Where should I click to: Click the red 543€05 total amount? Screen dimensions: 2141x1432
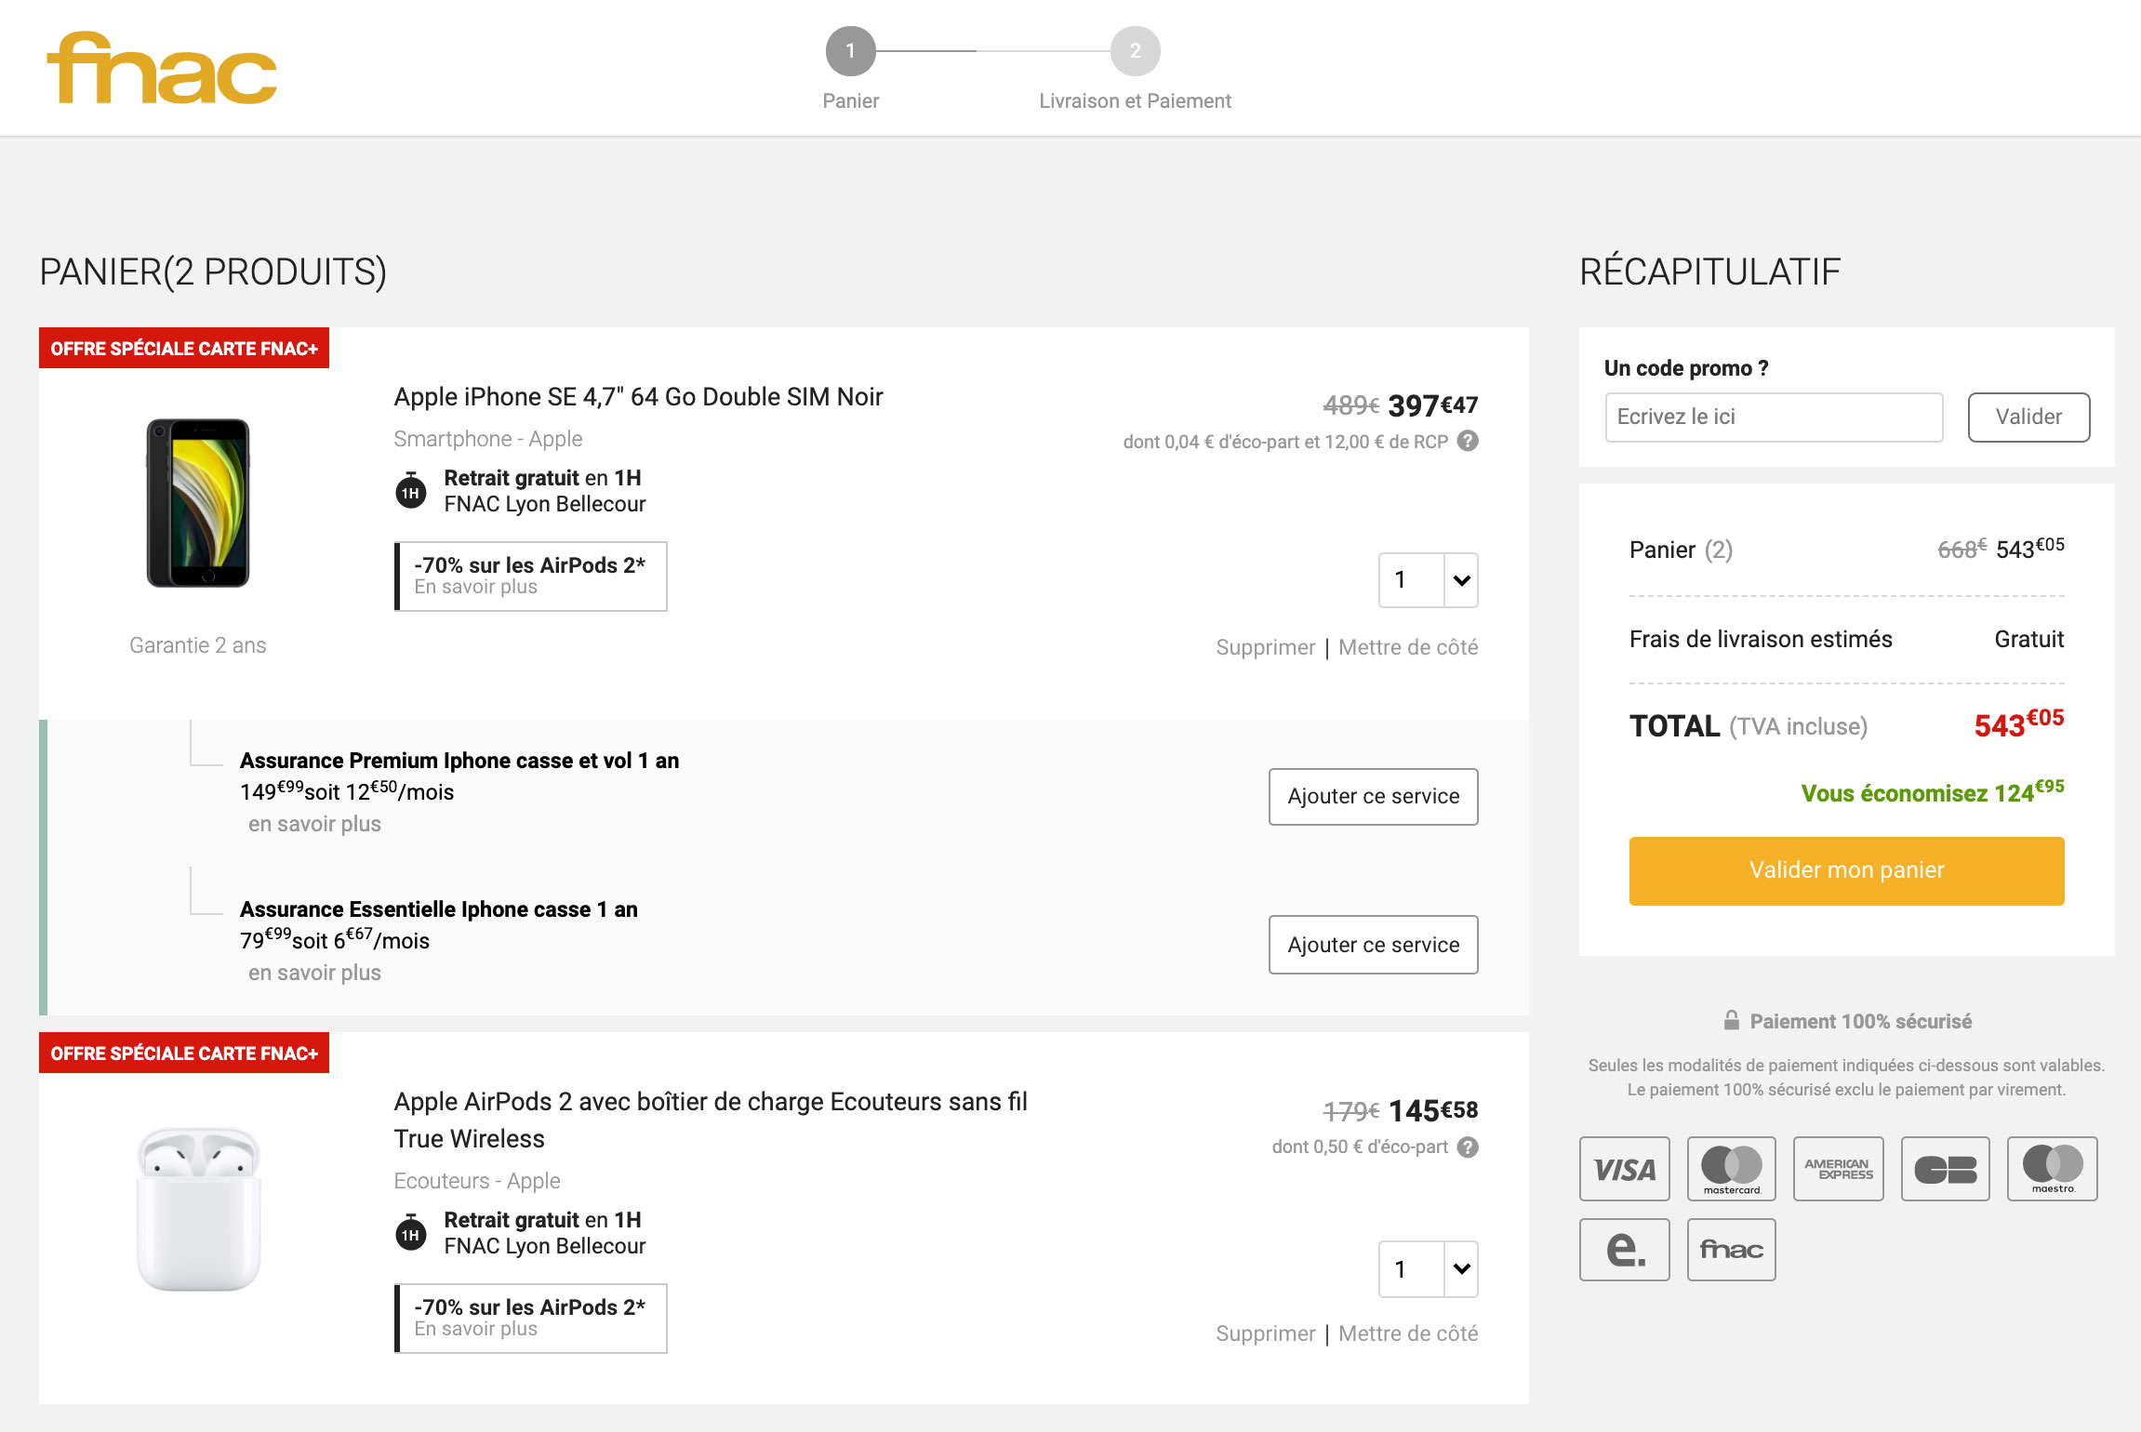[2018, 723]
